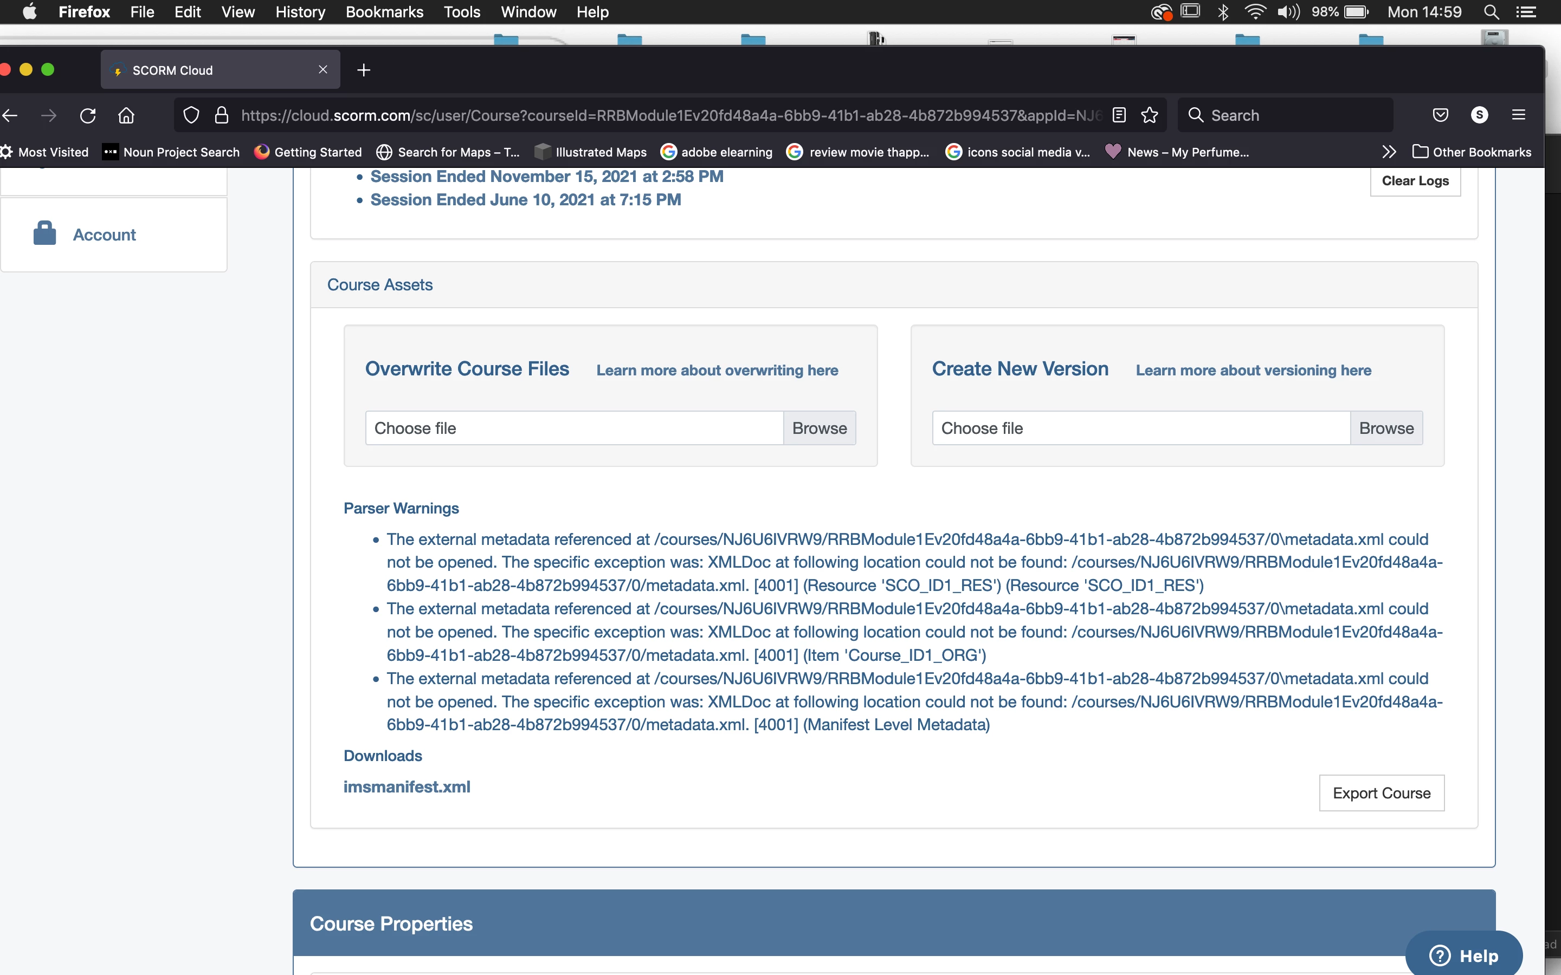
Task: Download the imsmanifest.xml link
Action: (407, 786)
